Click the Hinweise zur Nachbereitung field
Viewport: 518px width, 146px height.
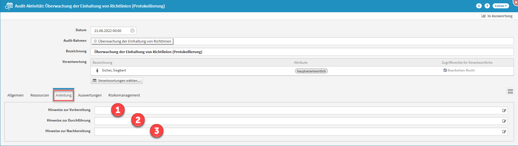301,132
